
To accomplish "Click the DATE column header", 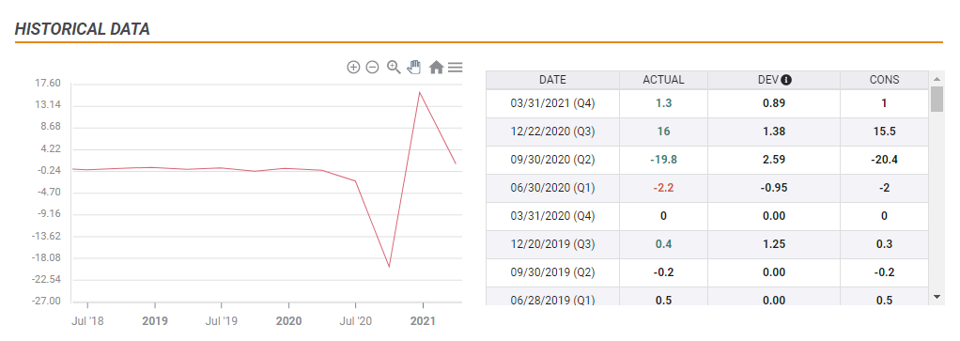I will click(553, 80).
